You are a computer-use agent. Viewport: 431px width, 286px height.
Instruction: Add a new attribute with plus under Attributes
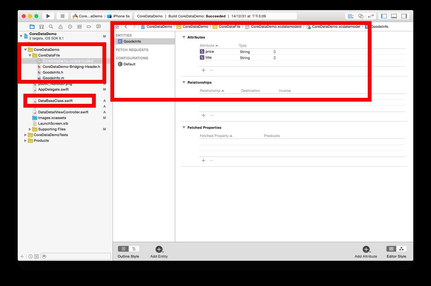click(203, 70)
